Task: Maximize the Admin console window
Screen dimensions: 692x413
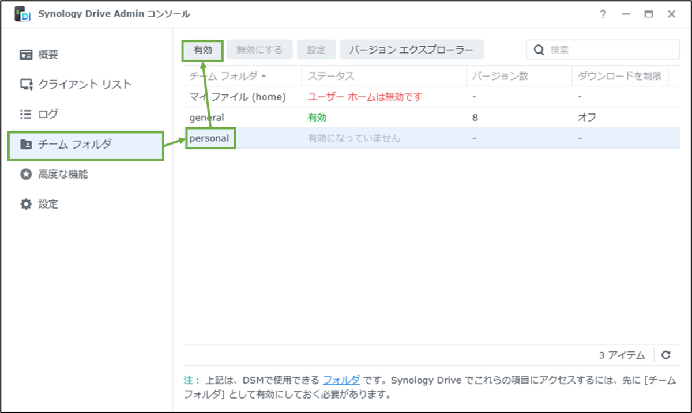Action: click(x=649, y=14)
